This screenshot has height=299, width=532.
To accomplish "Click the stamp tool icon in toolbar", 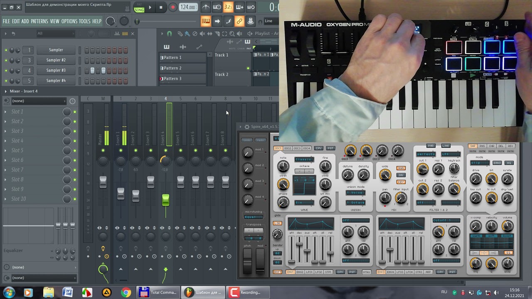I will pos(251,21).
